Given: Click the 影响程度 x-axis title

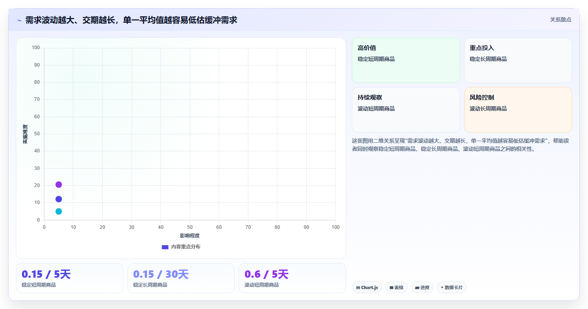Looking at the screenshot, I should point(190,236).
